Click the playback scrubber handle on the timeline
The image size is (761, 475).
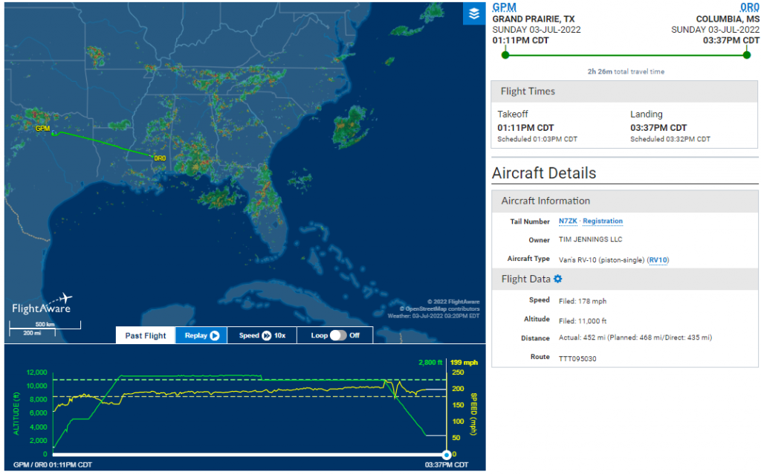click(x=447, y=454)
